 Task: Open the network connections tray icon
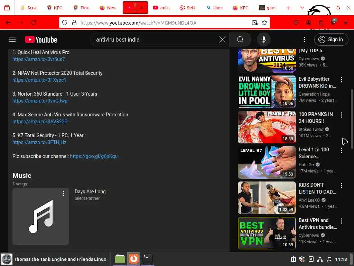320,259
